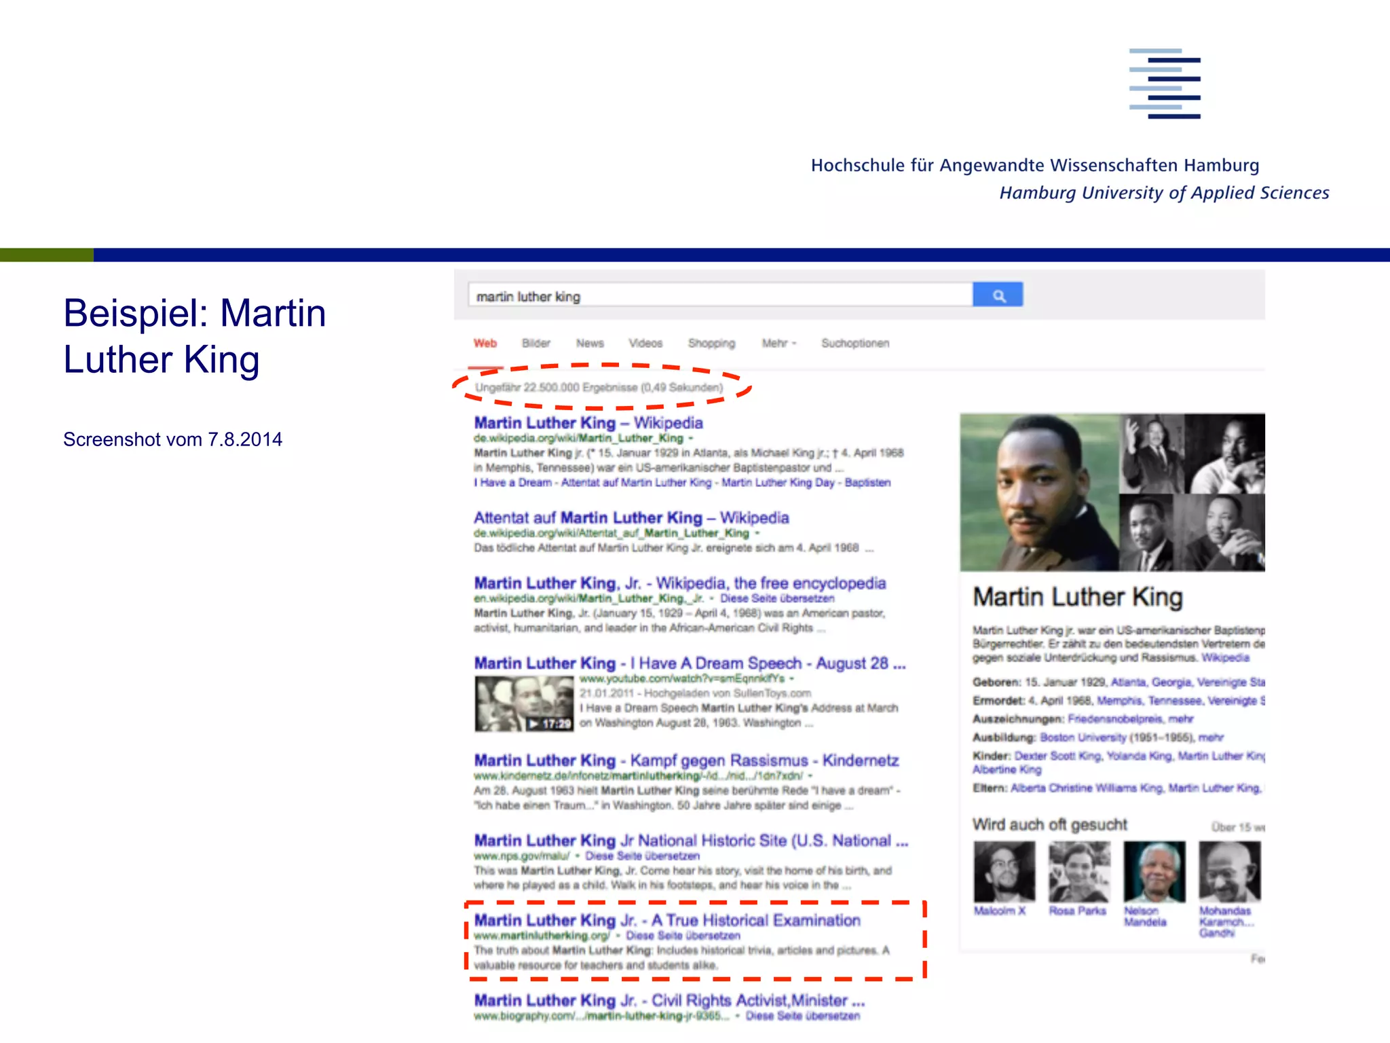Open the News tab
1390x1043 pixels.
(x=590, y=344)
